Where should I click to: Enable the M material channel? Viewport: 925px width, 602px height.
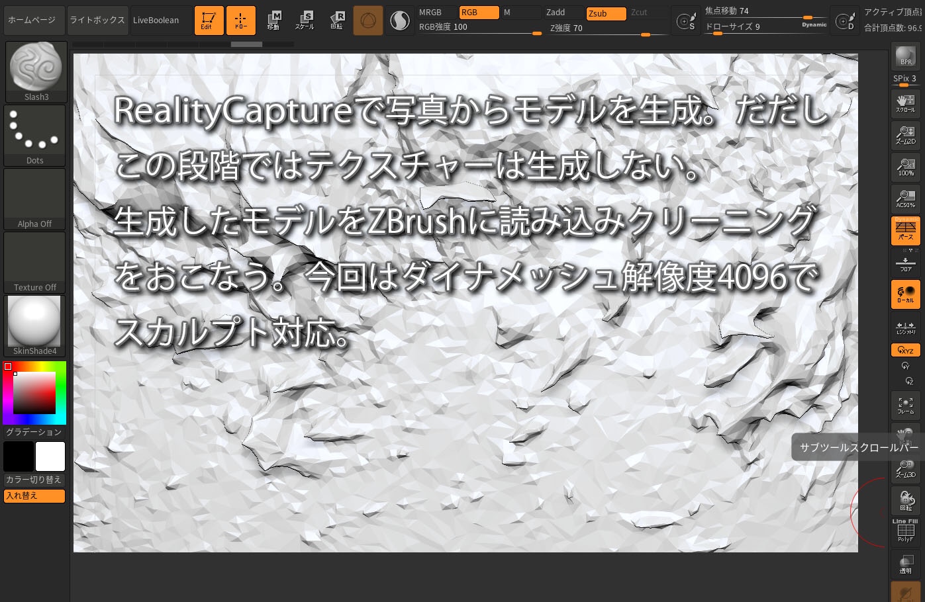(521, 13)
